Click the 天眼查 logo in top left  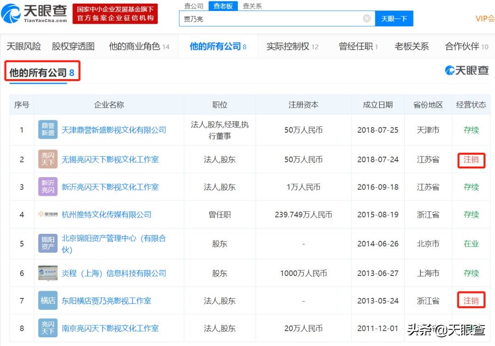34,14
